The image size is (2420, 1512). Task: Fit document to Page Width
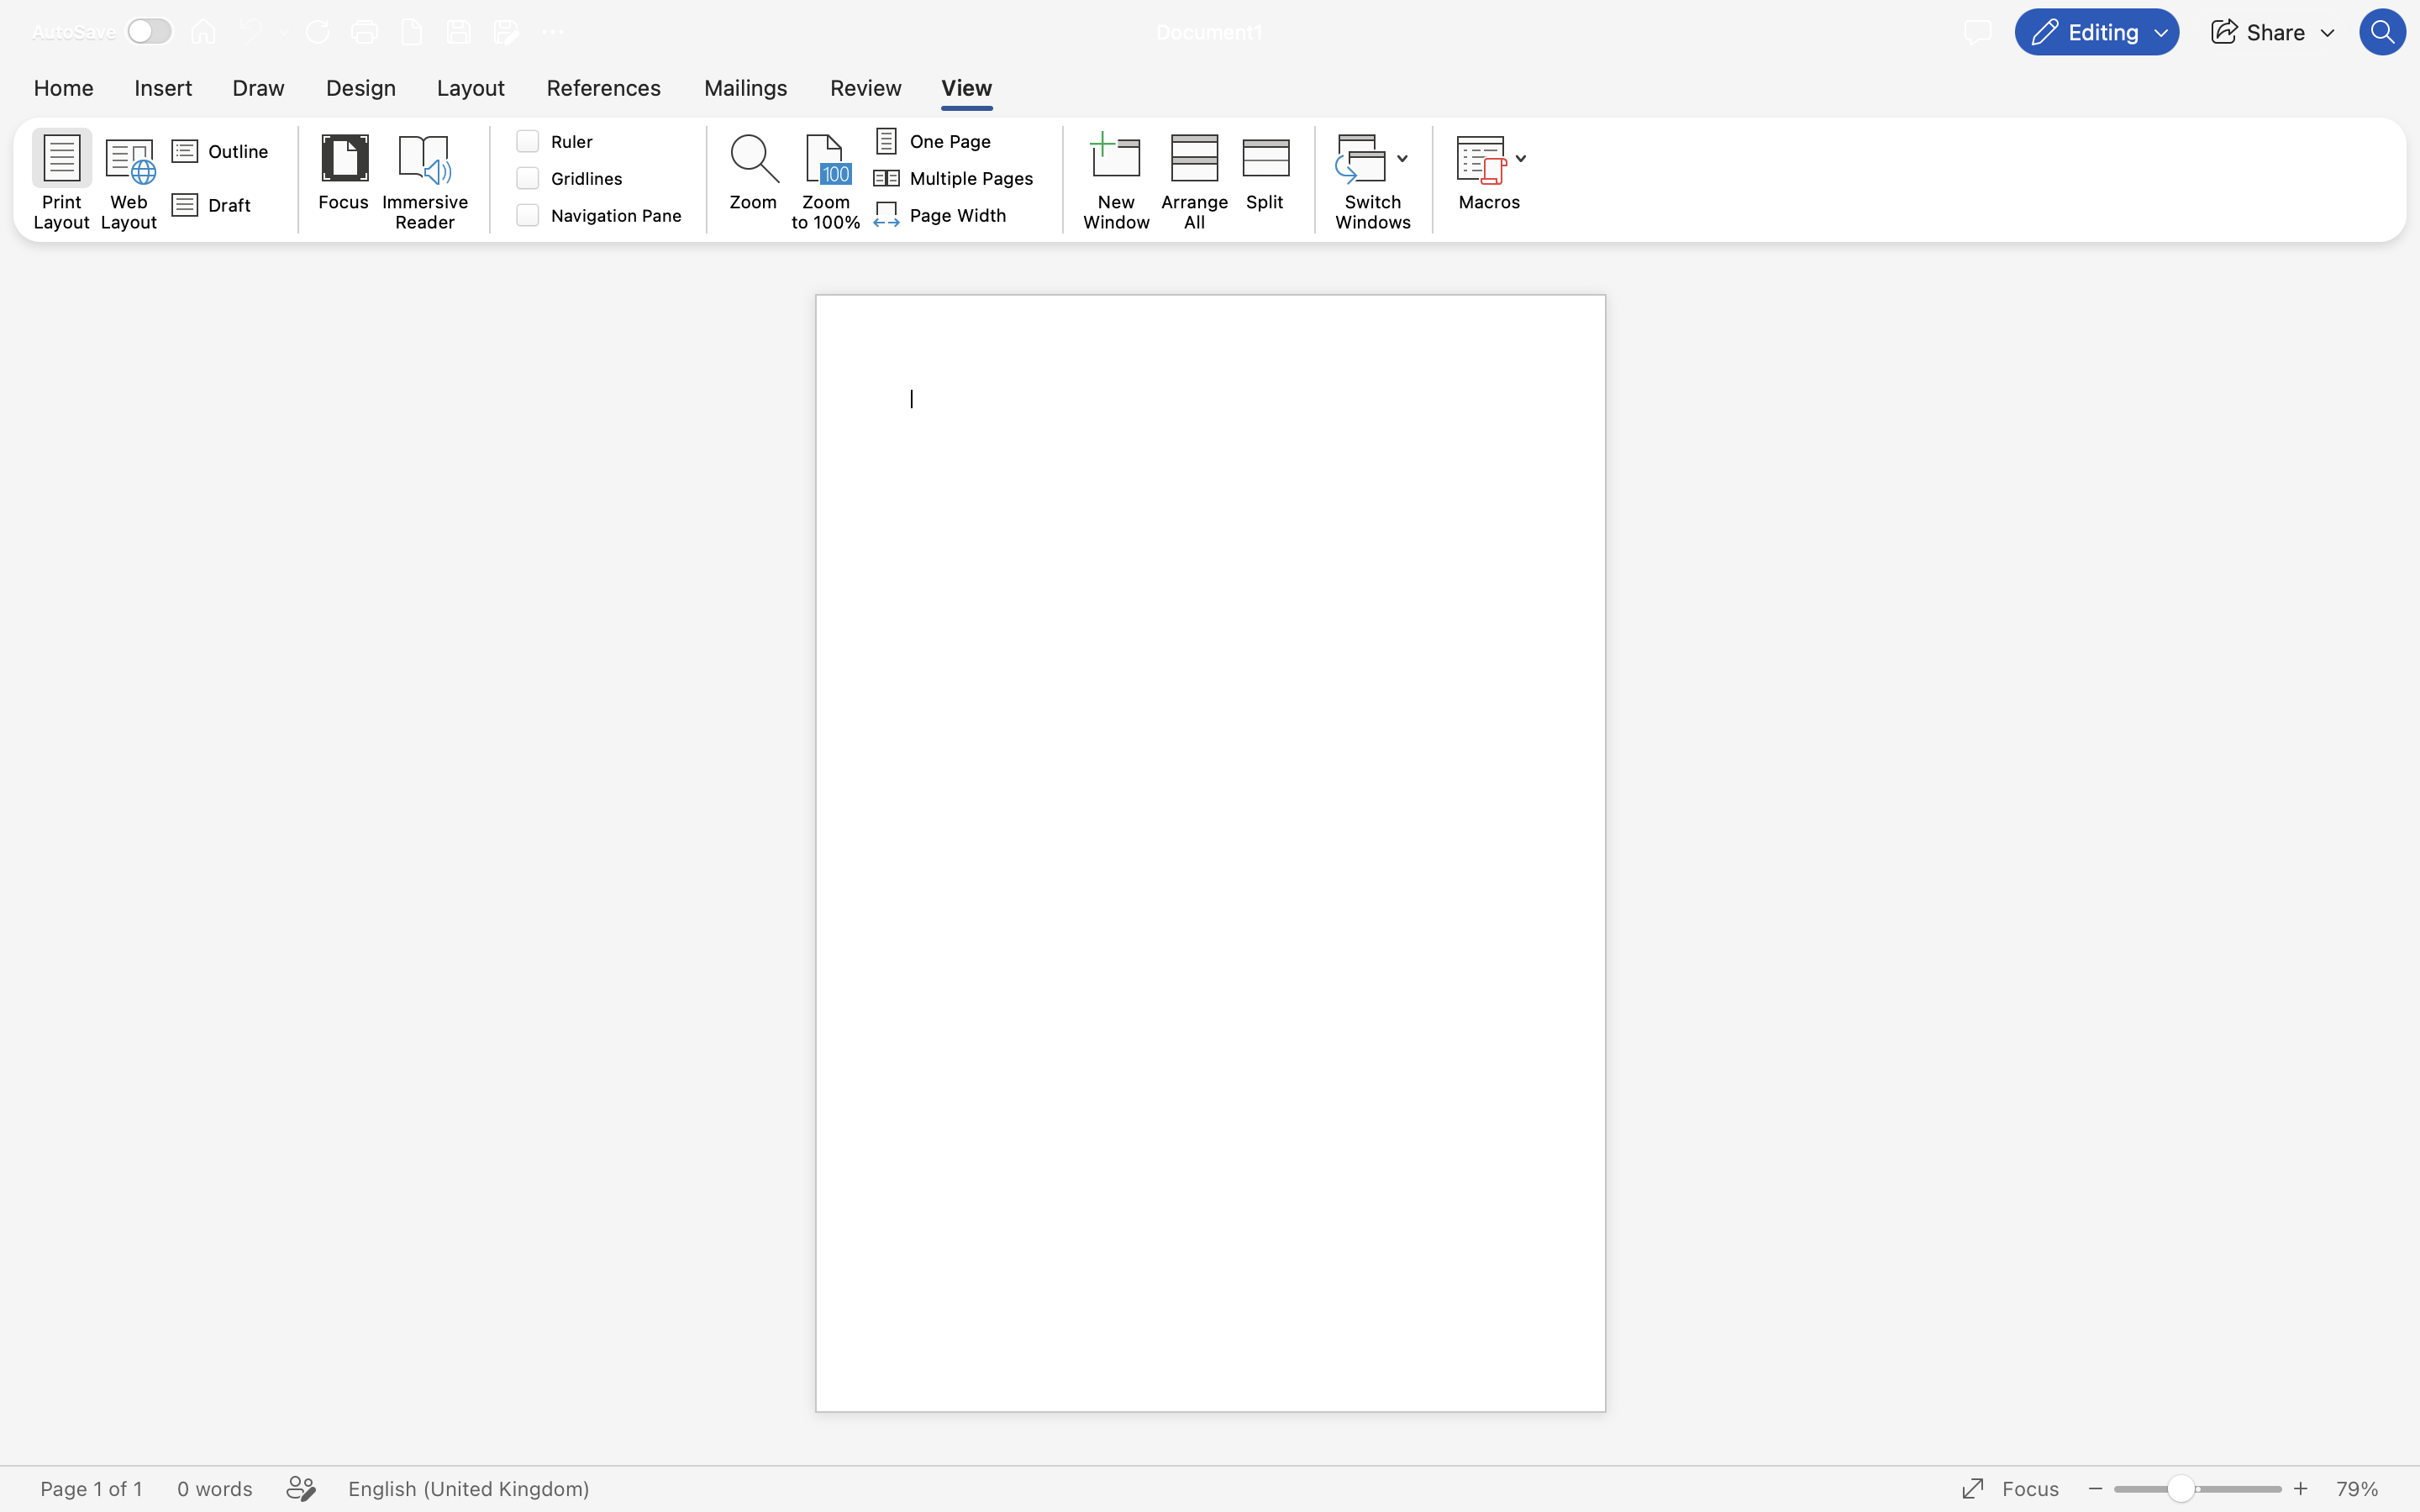(x=940, y=215)
